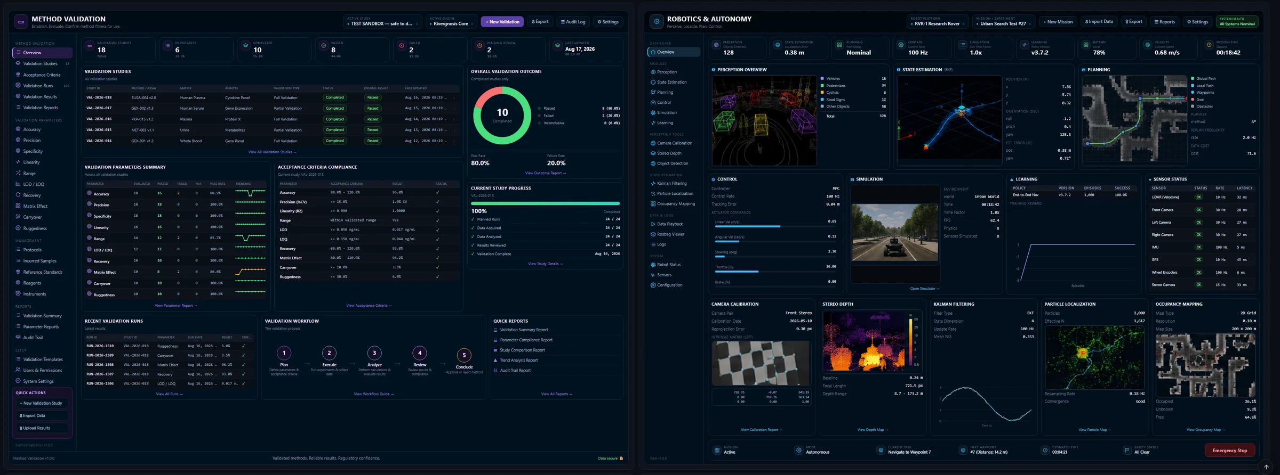The image size is (1280, 475).
Task: Click the Upload Results quick action
Action: [x=42, y=428]
